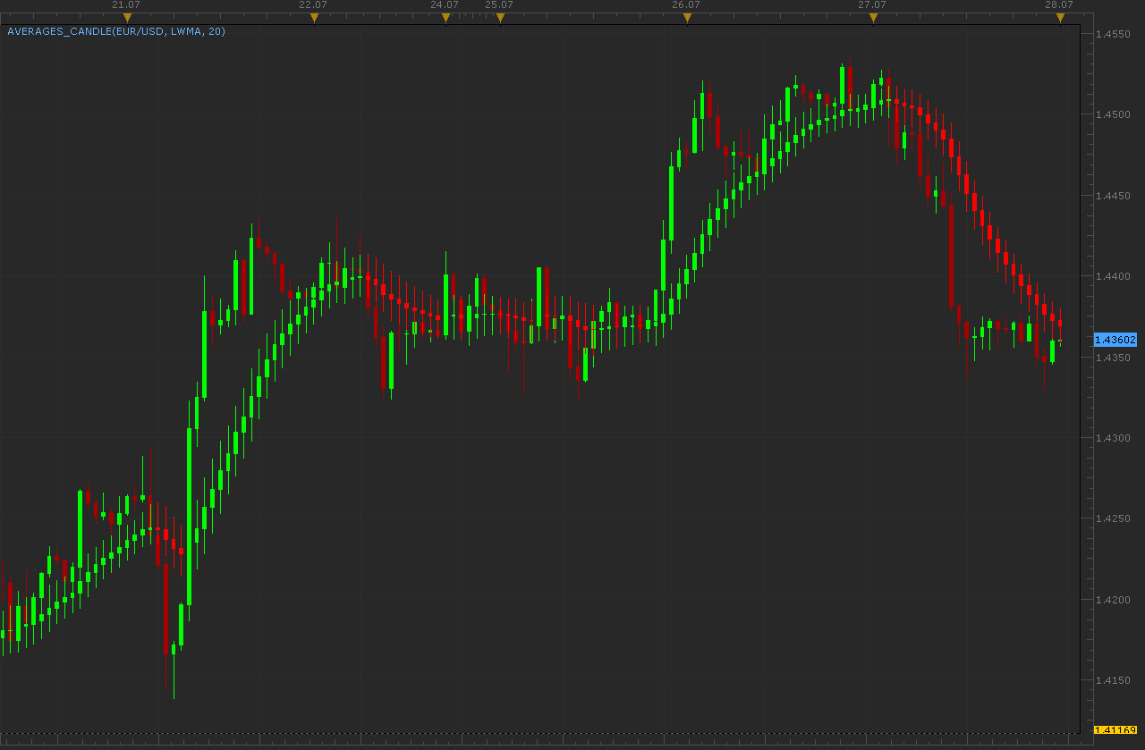The height and width of the screenshot is (750, 1145).
Task: Click the 1.4150 price axis label
Action: (x=1114, y=680)
